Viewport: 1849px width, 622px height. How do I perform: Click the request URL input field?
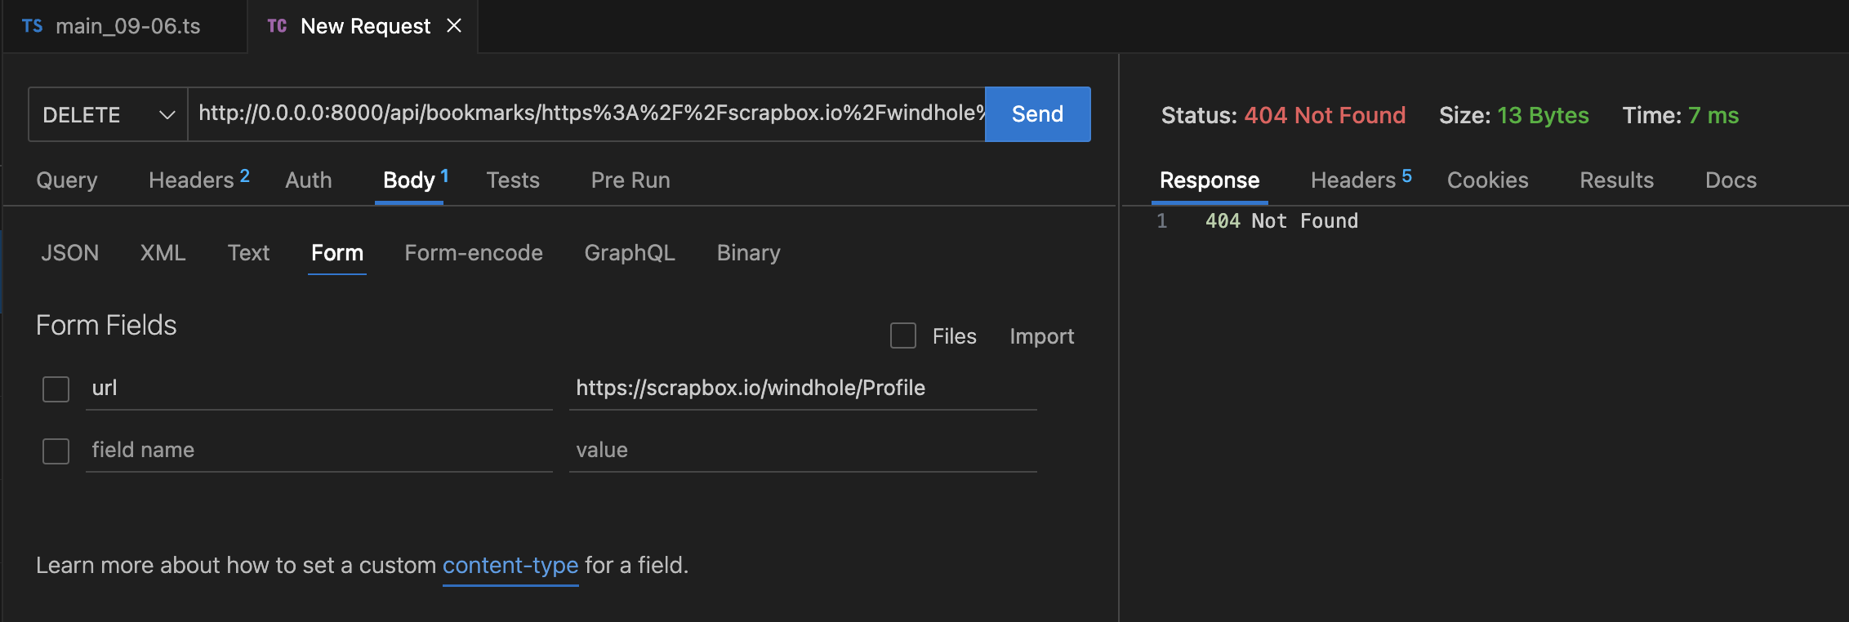[x=586, y=114]
